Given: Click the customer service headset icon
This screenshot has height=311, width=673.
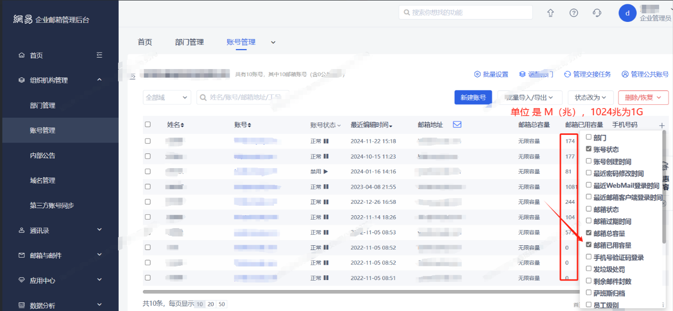Looking at the screenshot, I should tap(597, 13).
